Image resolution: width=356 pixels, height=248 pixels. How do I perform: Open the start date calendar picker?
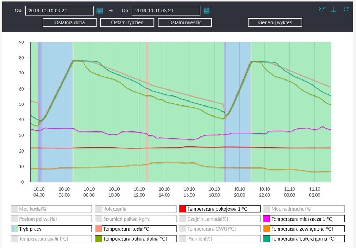(x=100, y=11)
